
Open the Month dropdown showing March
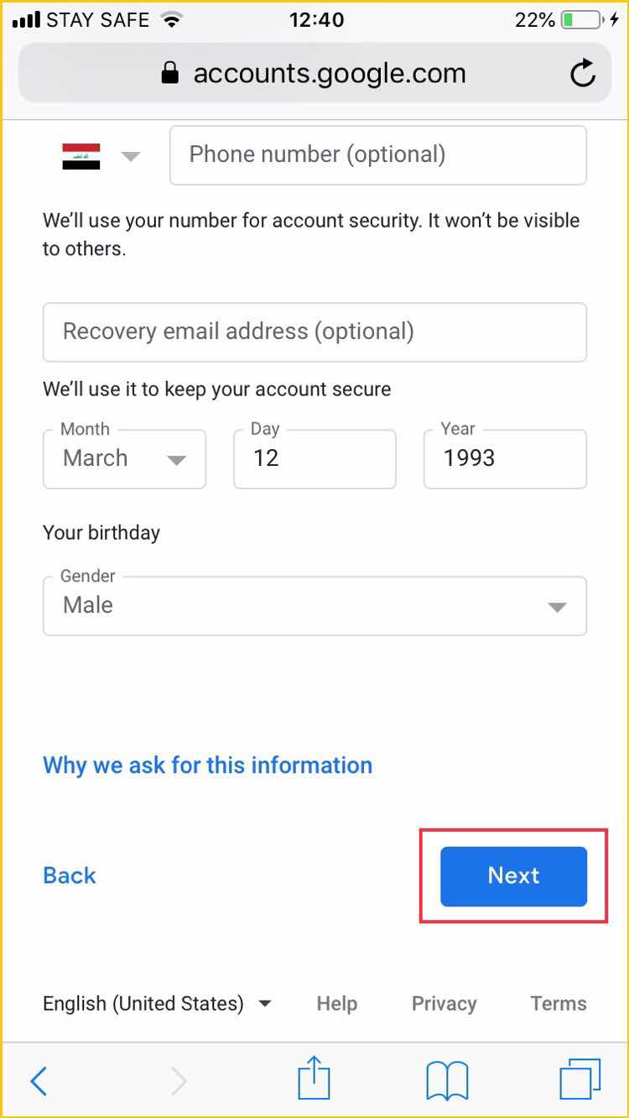coord(124,458)
